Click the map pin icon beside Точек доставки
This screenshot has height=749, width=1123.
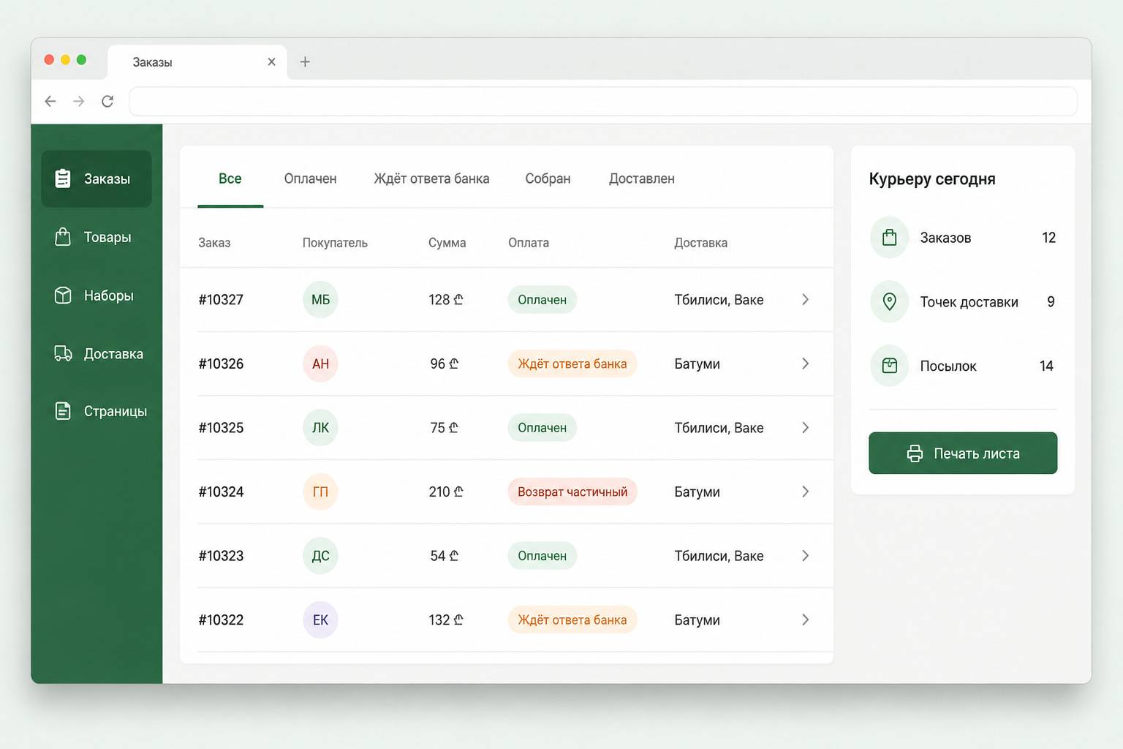889,301
